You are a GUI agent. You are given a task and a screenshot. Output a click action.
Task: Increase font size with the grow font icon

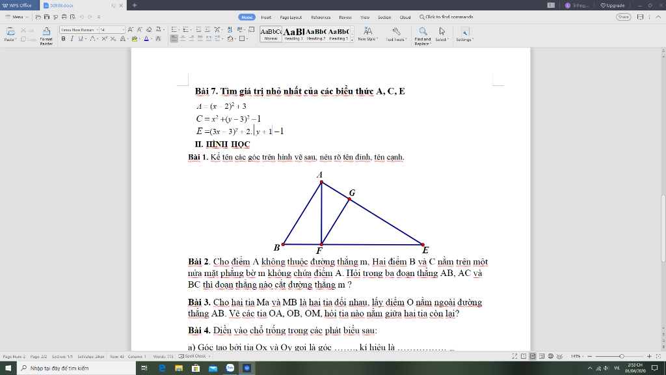(x=130, y=29)
